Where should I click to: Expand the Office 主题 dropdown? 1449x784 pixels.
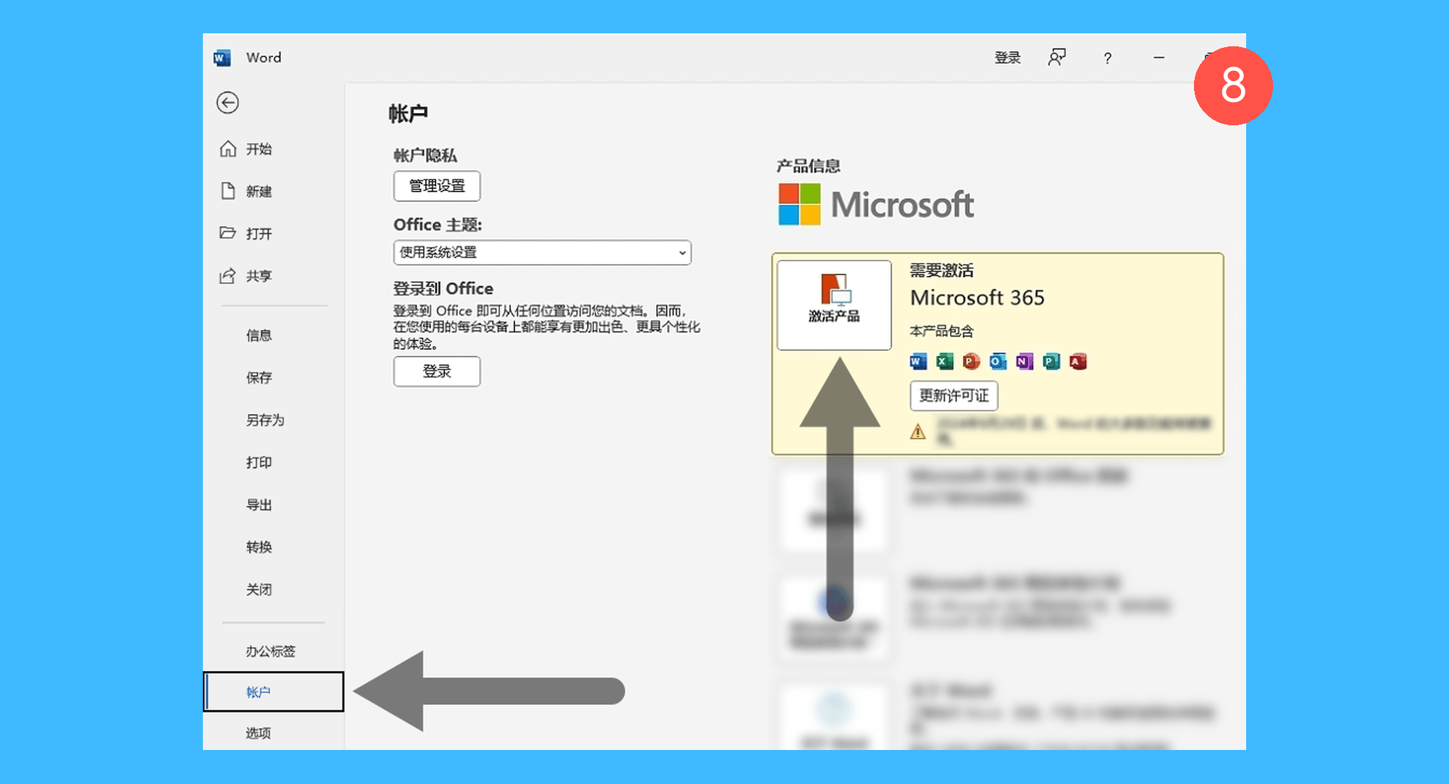pos(542,253)
